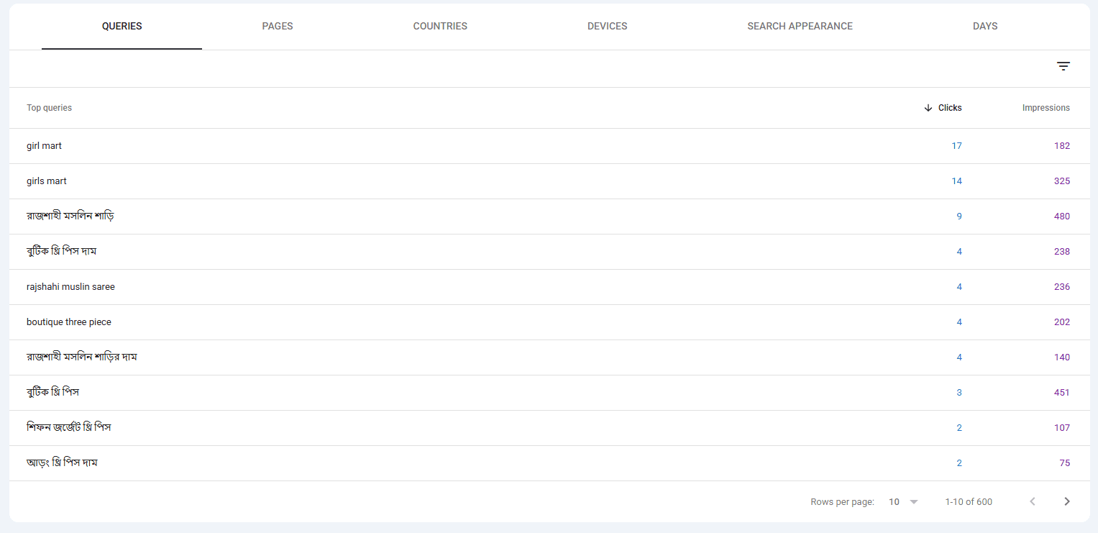This screenshot has width=1098, height=533.
Task: Open the Countries tab
Action: tap(440, 27)
